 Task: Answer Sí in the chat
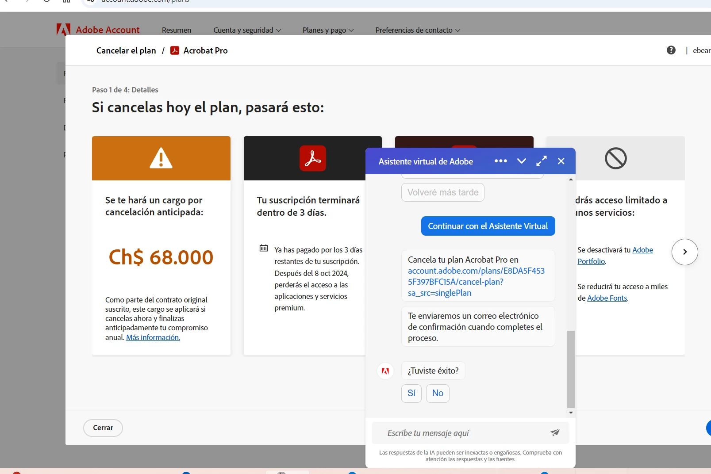(411, 393)
